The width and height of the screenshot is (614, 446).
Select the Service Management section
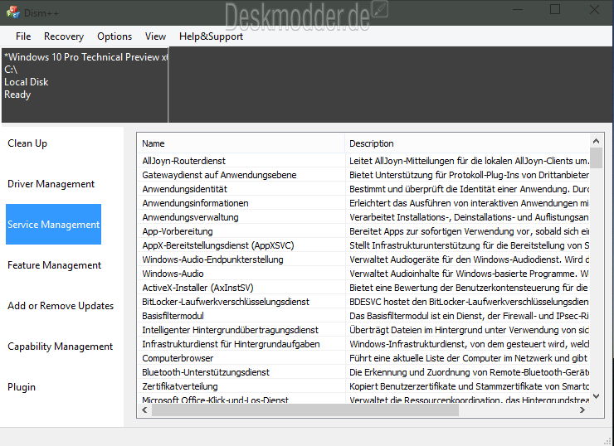click(54, 224)
